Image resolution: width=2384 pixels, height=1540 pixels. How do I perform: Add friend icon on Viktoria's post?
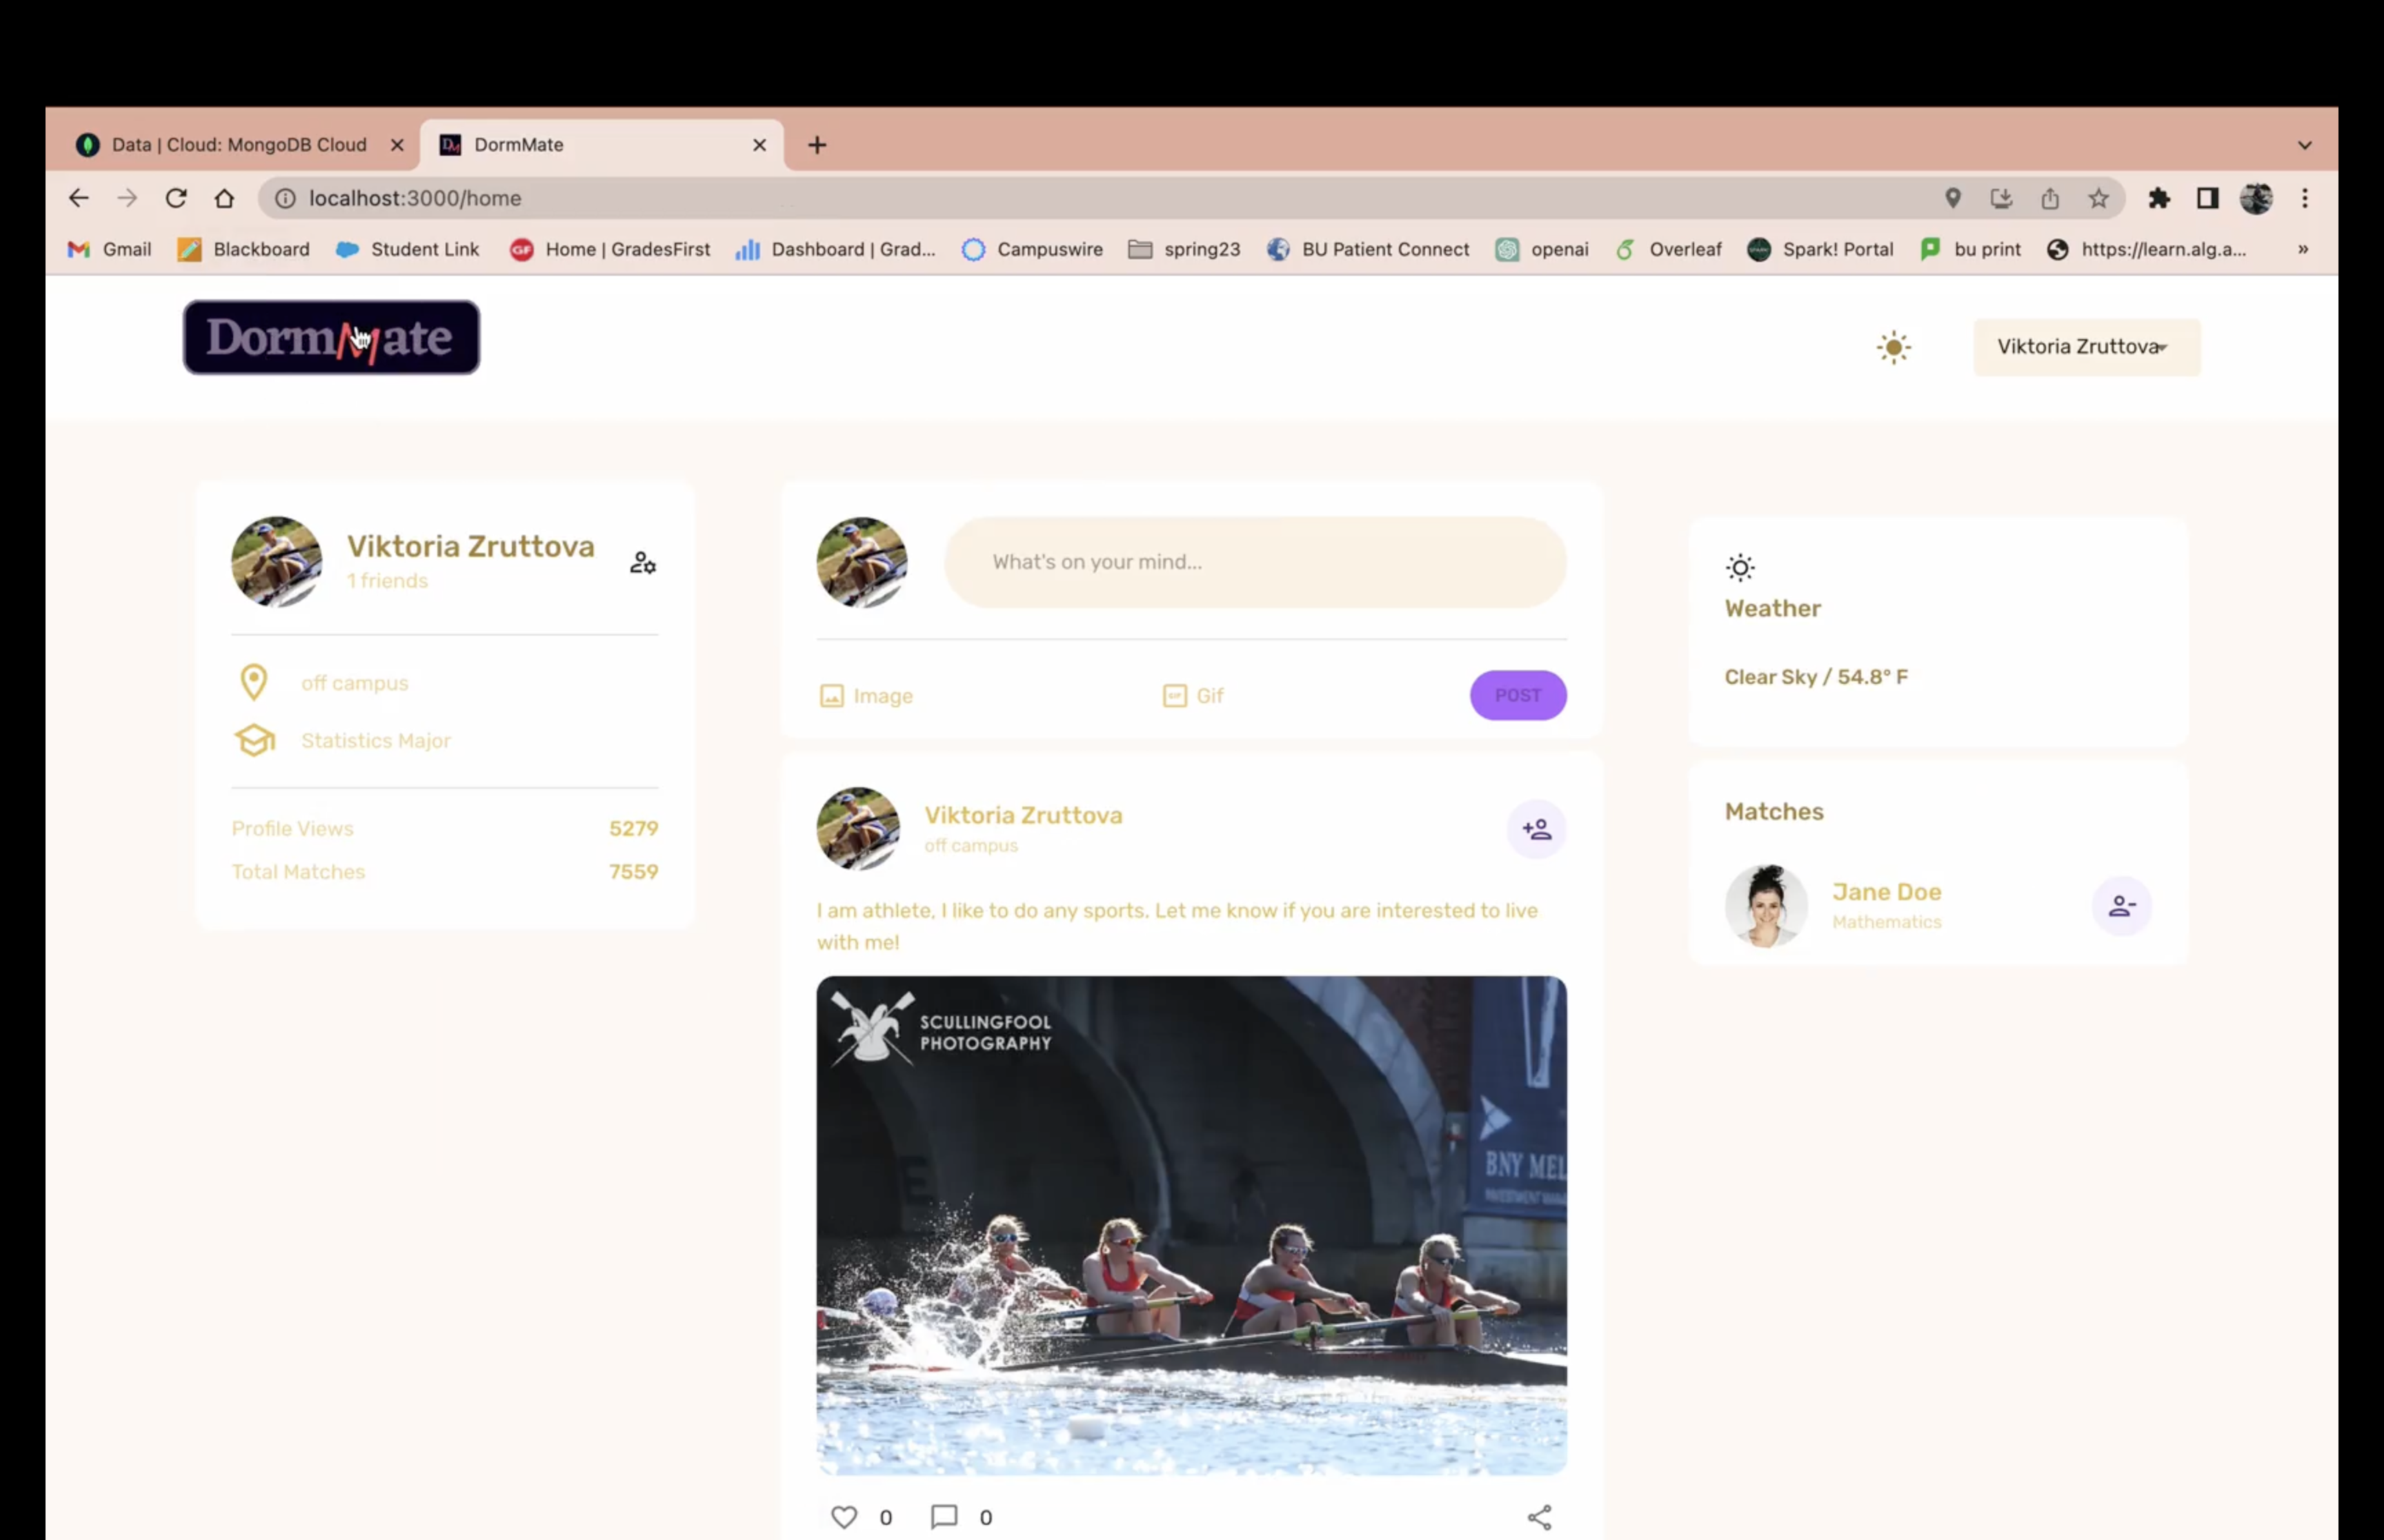tap(1536, 829)
